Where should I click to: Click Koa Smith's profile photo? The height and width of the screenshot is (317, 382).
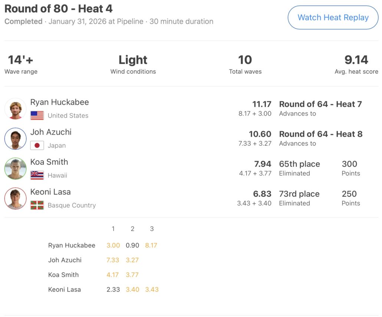(x=16, y=169)
